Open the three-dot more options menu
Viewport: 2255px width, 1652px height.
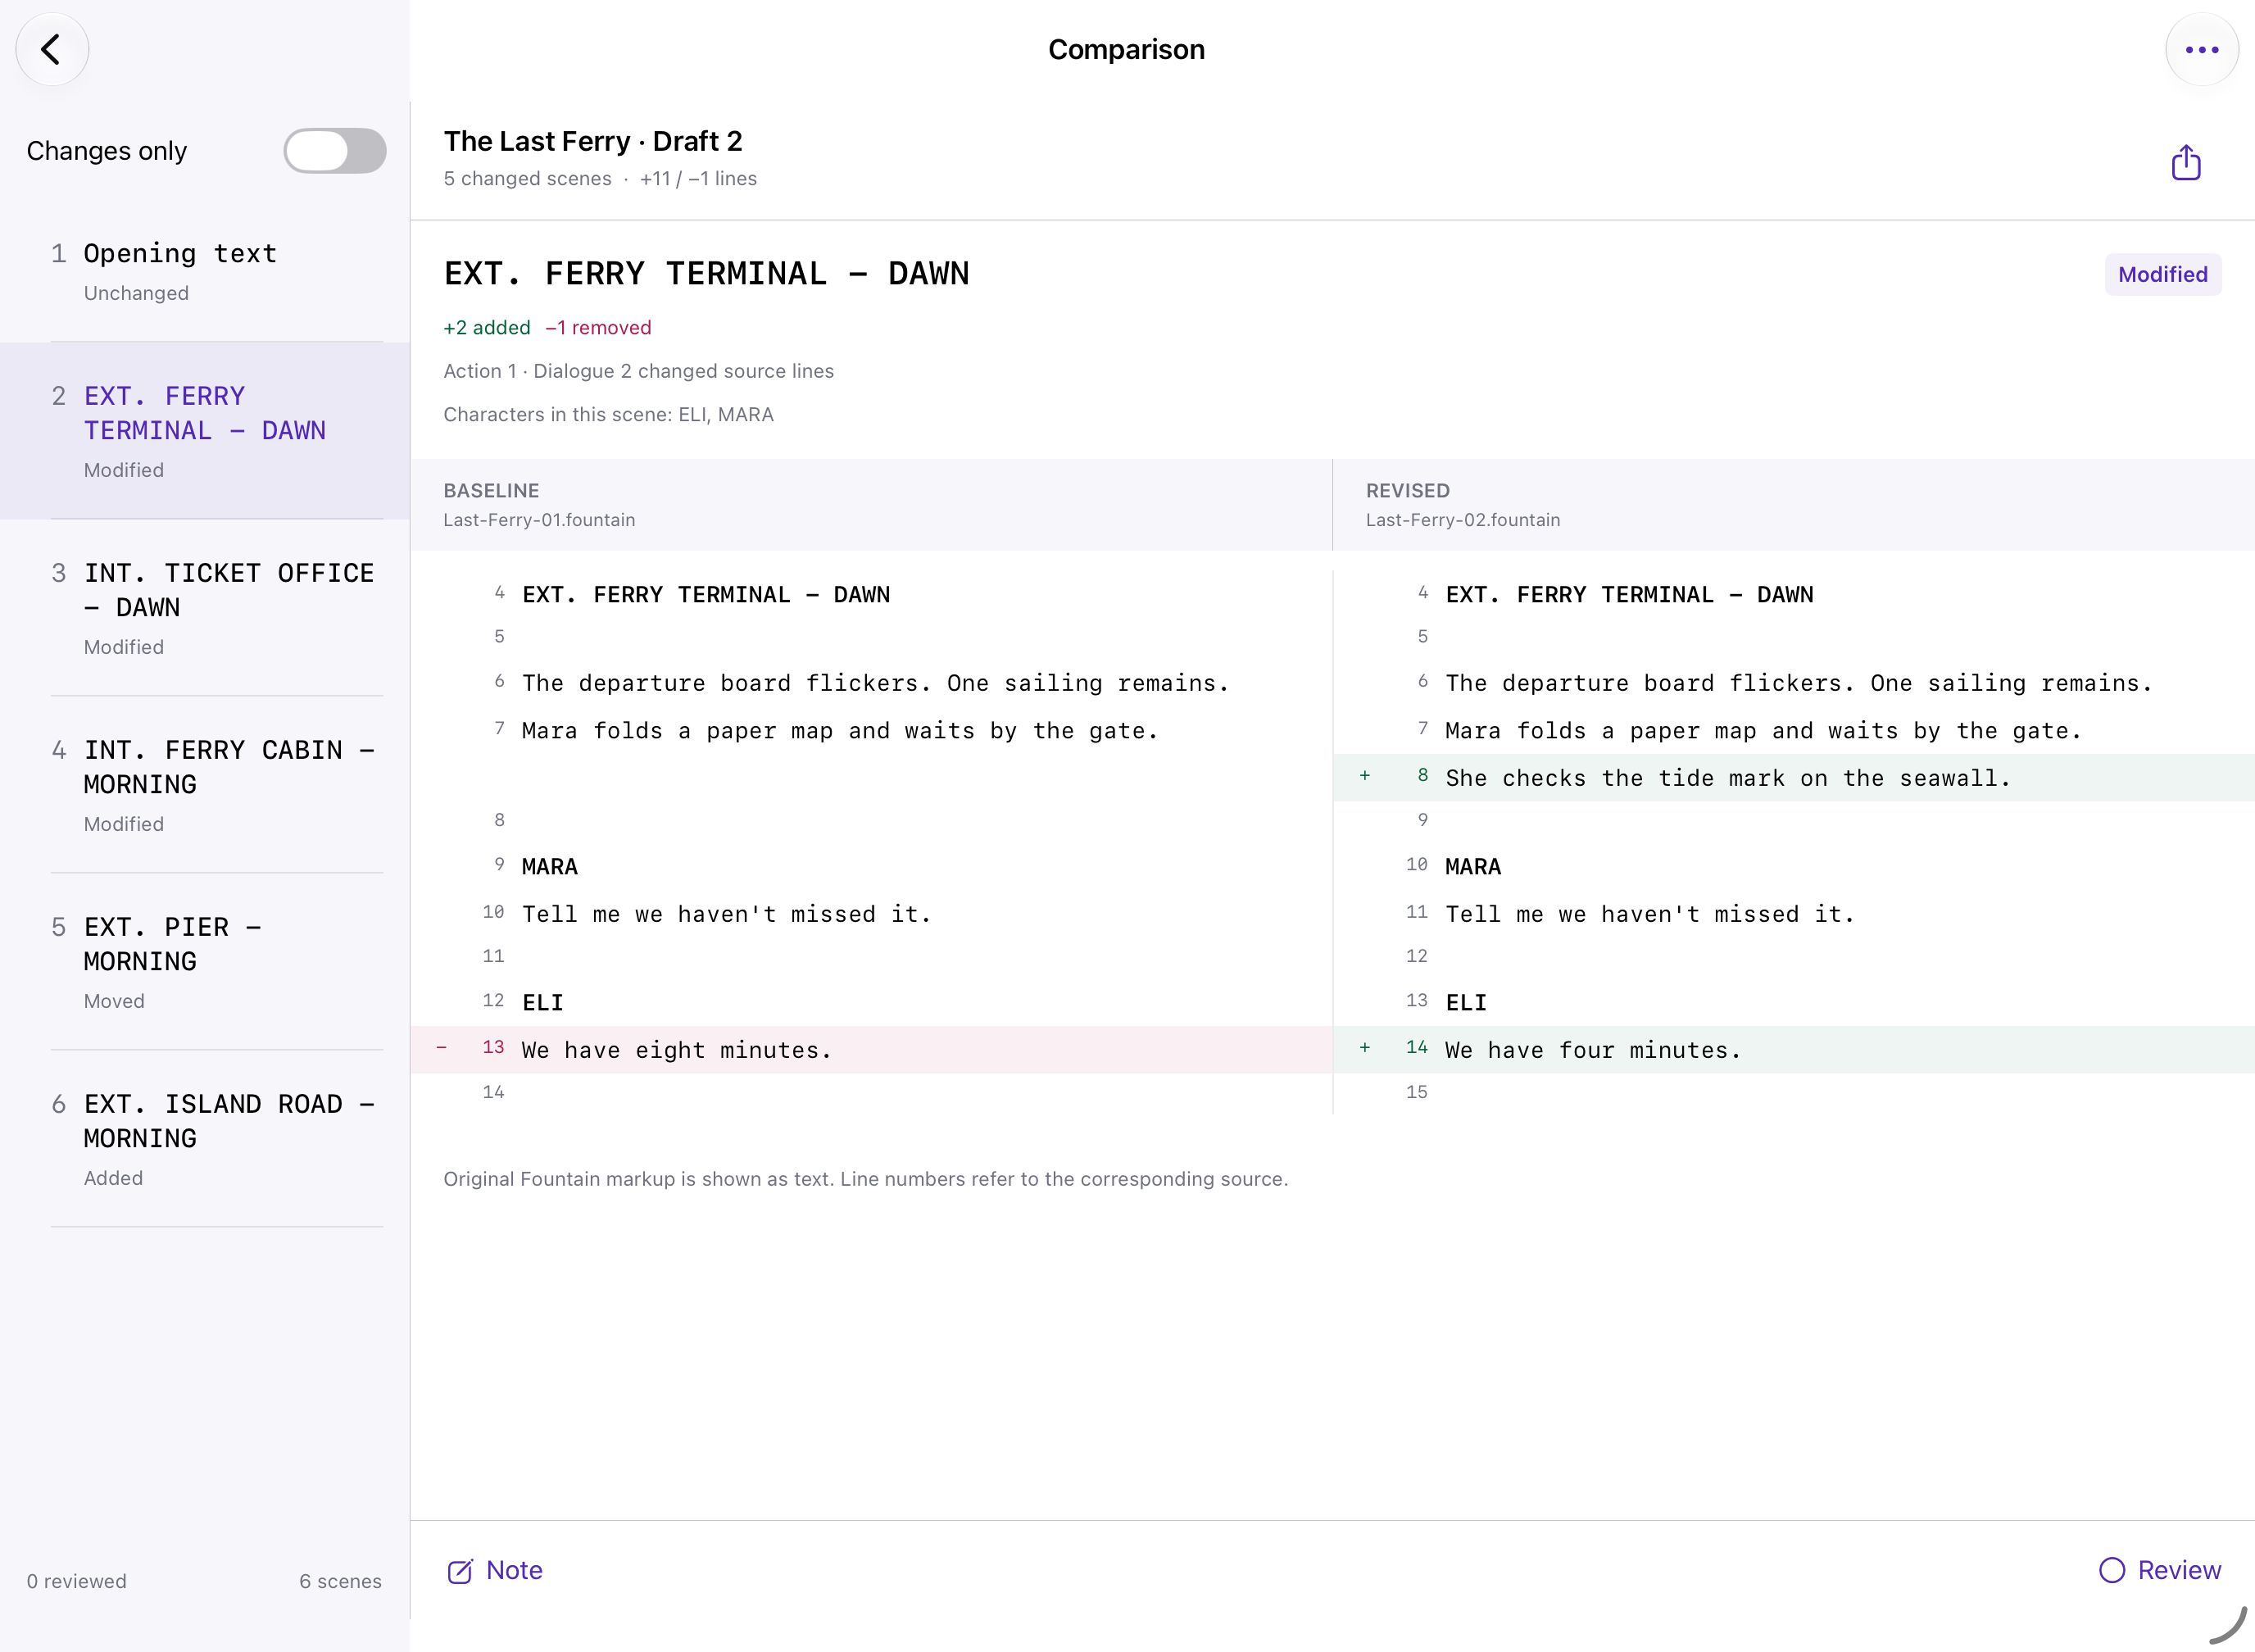click(x=2201, y=49)
